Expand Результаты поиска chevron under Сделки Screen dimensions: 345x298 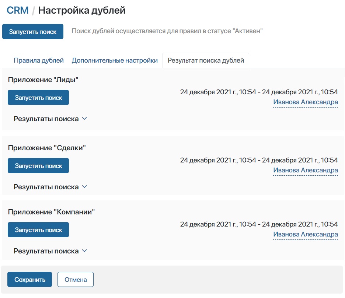point(84,187)
